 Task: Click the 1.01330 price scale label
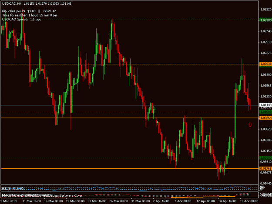click(x=266, y=97)
